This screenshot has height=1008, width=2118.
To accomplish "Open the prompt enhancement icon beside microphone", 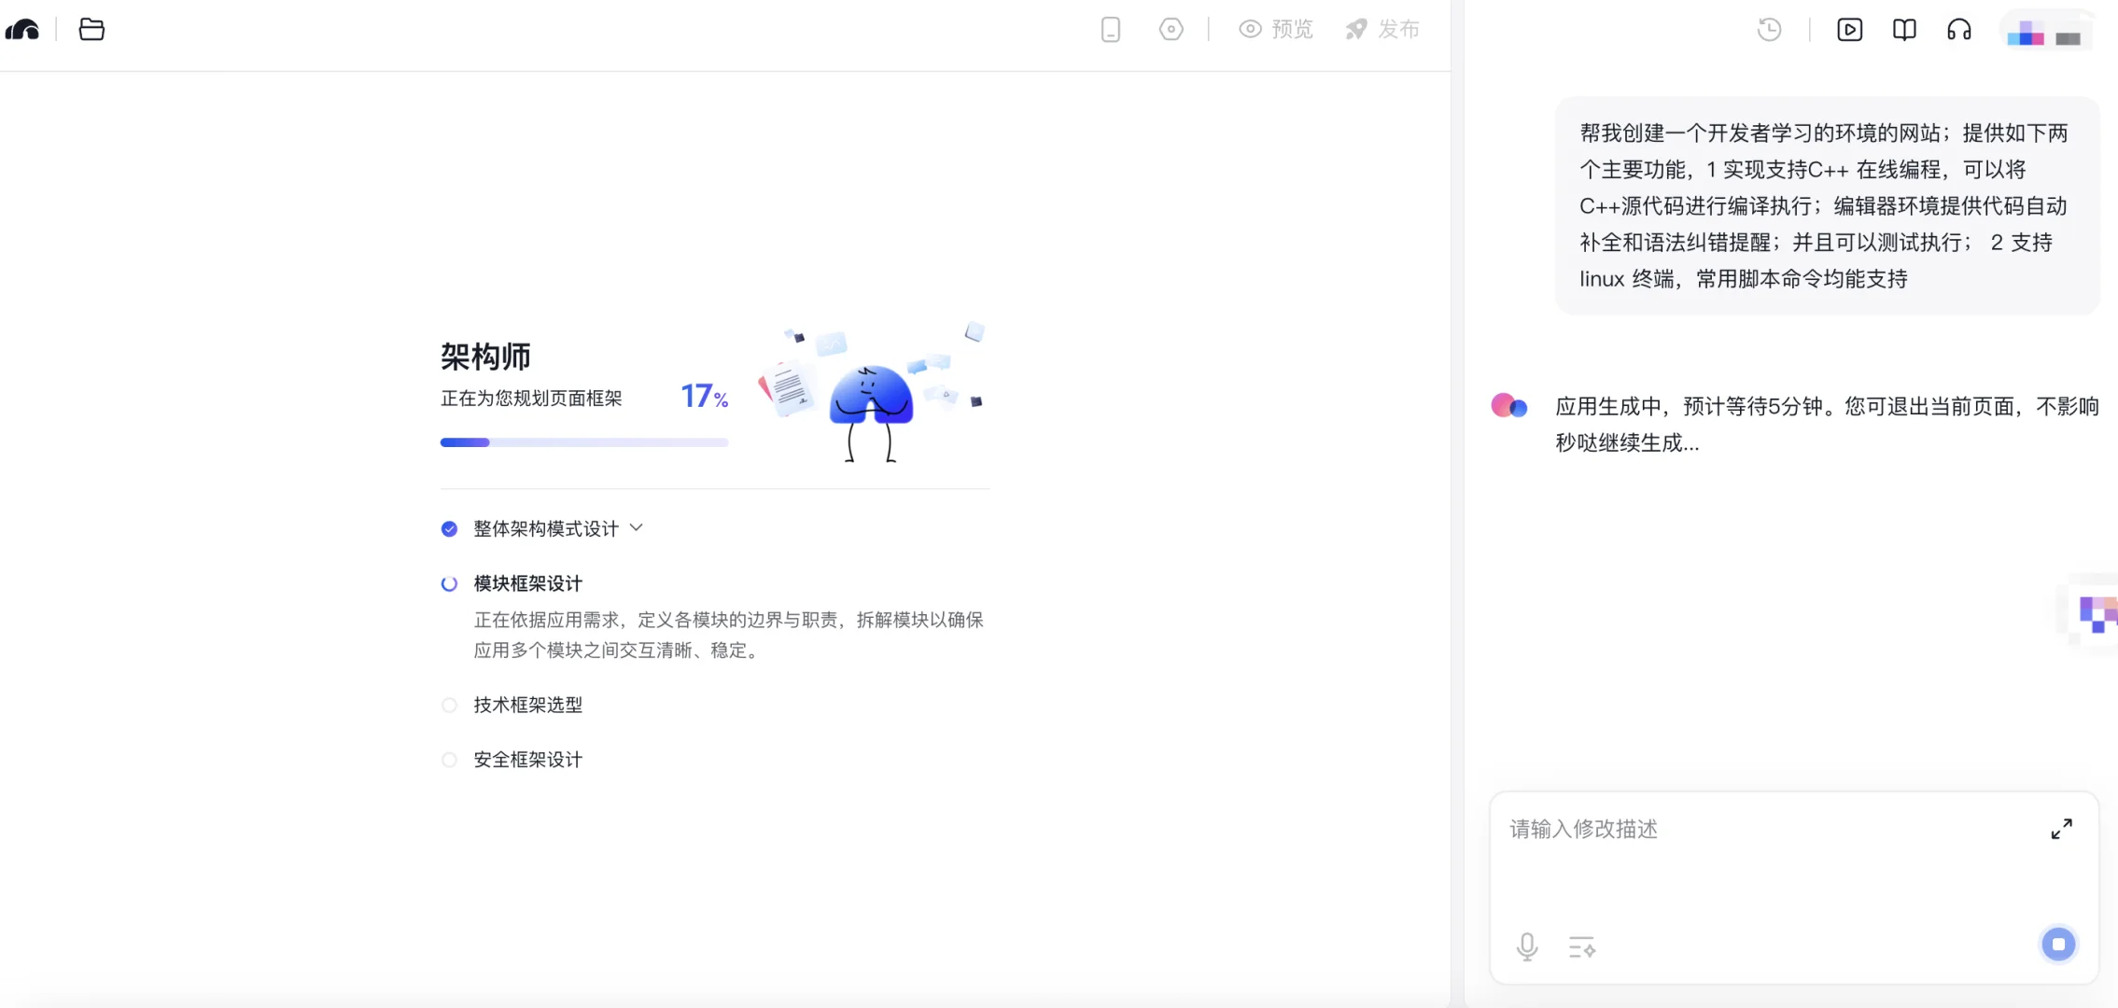I will point(1582,945).
